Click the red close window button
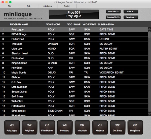151x139 pixels. [x=3, y=2]
